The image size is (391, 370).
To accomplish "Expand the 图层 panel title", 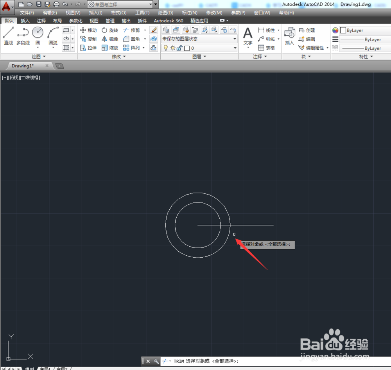I will [x=199, y=57].
